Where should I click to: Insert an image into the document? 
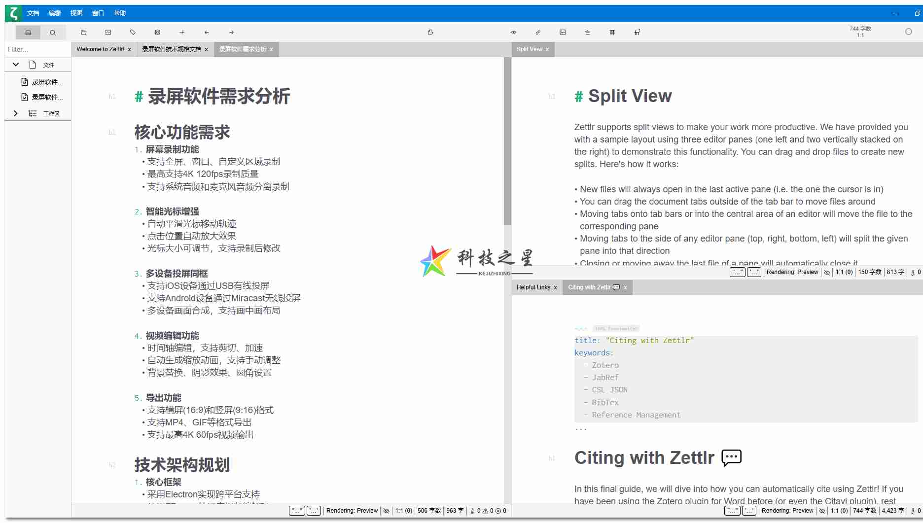563,32
